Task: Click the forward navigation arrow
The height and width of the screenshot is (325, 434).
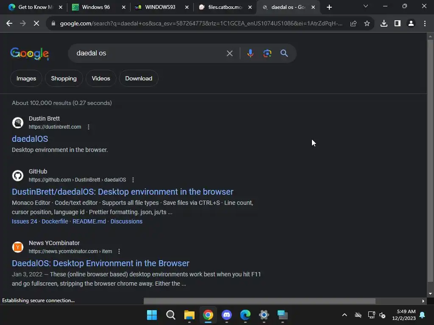Action: (x=23, y=24)
